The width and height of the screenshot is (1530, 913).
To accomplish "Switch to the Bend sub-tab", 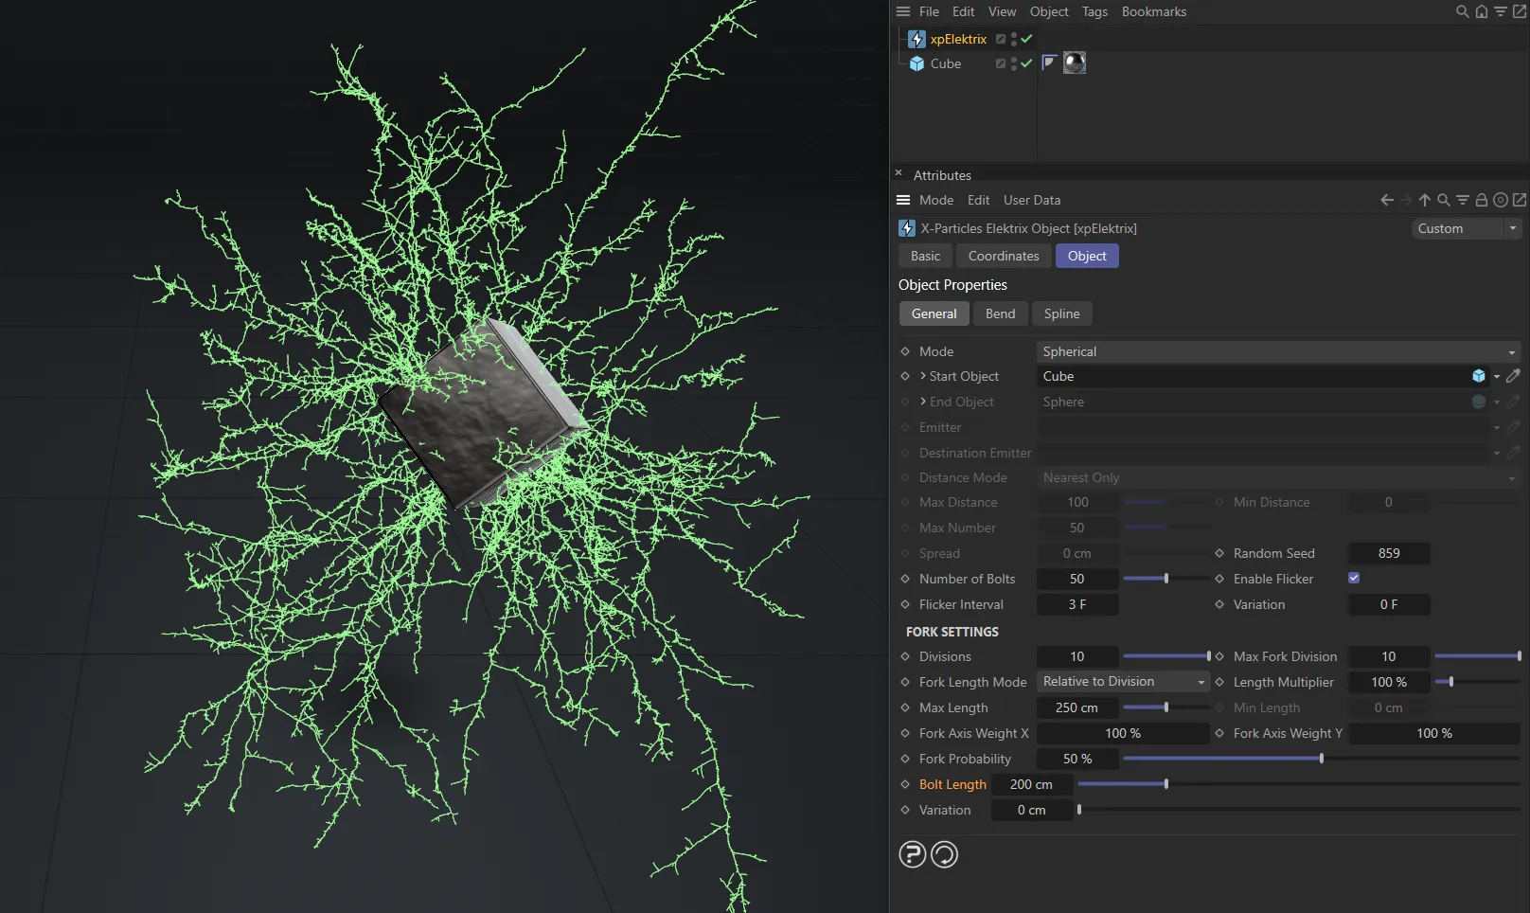I will [1000, 313].
